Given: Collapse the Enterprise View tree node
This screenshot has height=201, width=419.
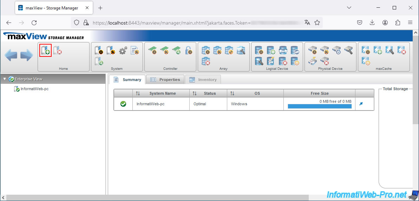Looking at the screenshot, I should point(5,79).
